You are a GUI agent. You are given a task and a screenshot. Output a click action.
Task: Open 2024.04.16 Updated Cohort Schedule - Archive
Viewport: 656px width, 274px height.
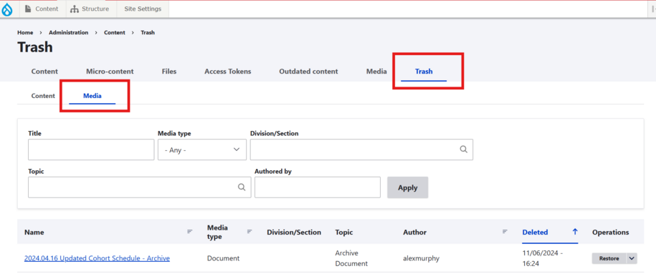(x=97, y=258)
